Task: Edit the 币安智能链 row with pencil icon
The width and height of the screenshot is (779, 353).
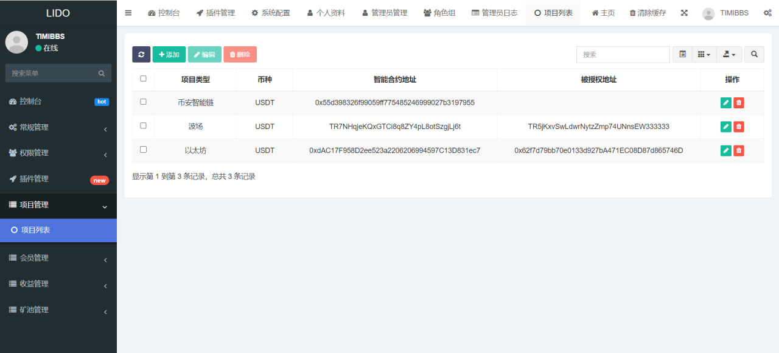Action: tap(725, 103)
